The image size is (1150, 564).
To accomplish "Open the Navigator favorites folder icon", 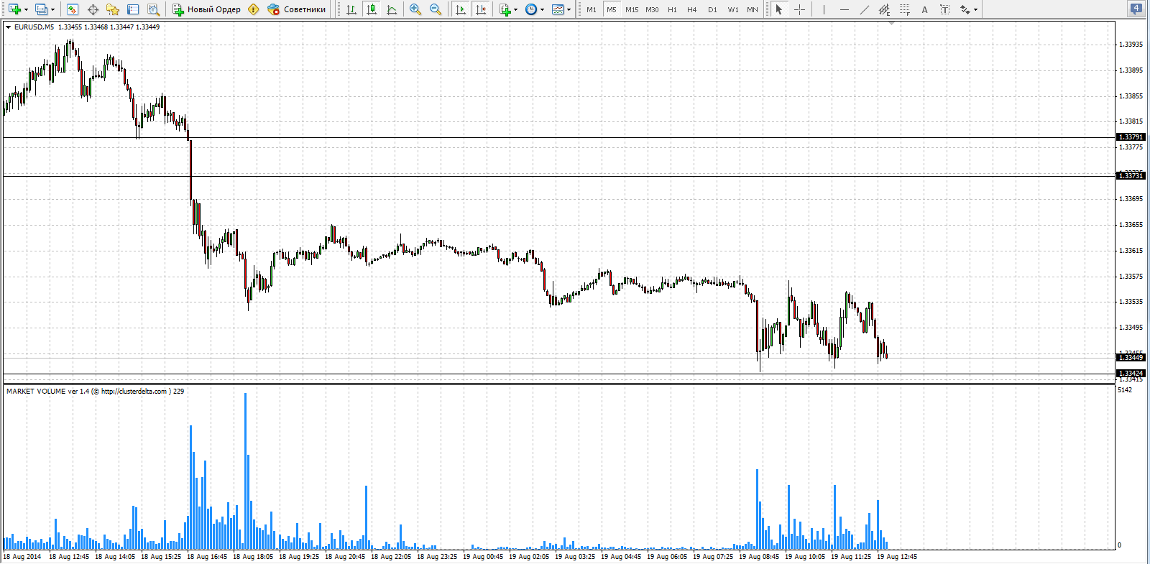I will click(x=113, y=9).
